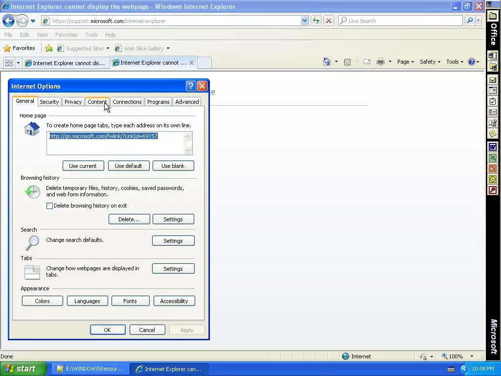Image resolution: width=501 pixels, height=376 pixels.
Task: Click the Home icon in command bar
Action: (326, 62)
